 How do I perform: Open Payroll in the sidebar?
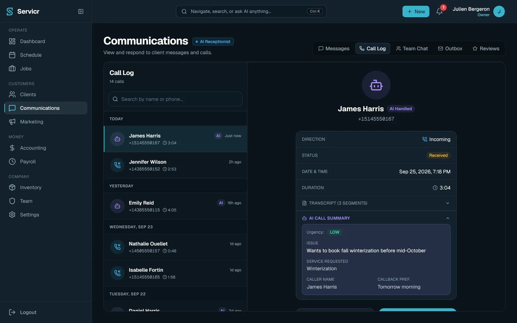coord(46,161)
